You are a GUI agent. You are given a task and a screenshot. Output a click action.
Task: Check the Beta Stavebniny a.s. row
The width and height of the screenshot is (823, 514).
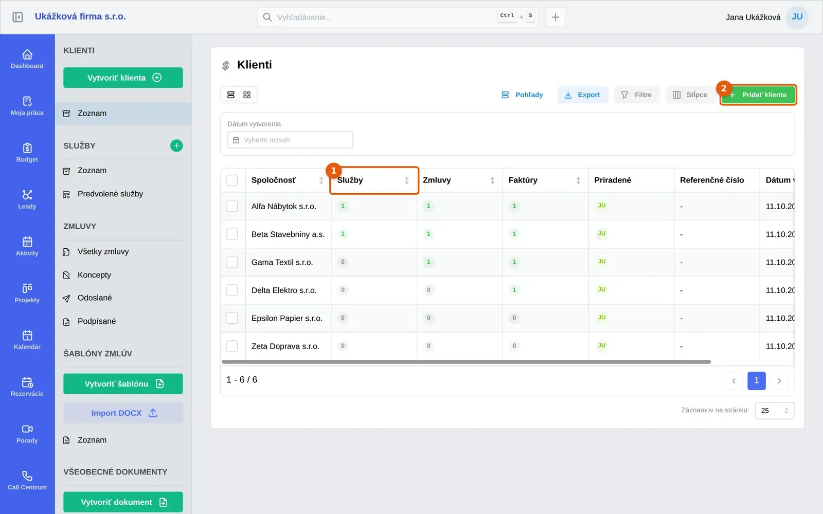tap(232, 234)
